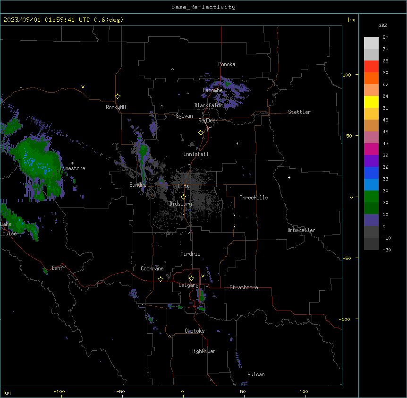Click the white plus marker northwest of Drumheller
The width and height of the screenshot is (407, 398).
pyautogui.click(x=289, y=177)
